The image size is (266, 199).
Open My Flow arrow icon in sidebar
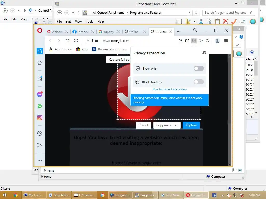point(39,145)
